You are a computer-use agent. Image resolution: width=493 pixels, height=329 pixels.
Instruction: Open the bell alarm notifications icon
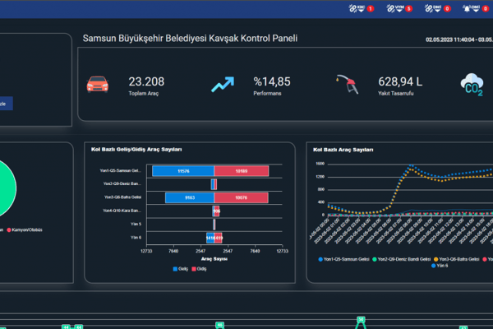tap(467, 8)
